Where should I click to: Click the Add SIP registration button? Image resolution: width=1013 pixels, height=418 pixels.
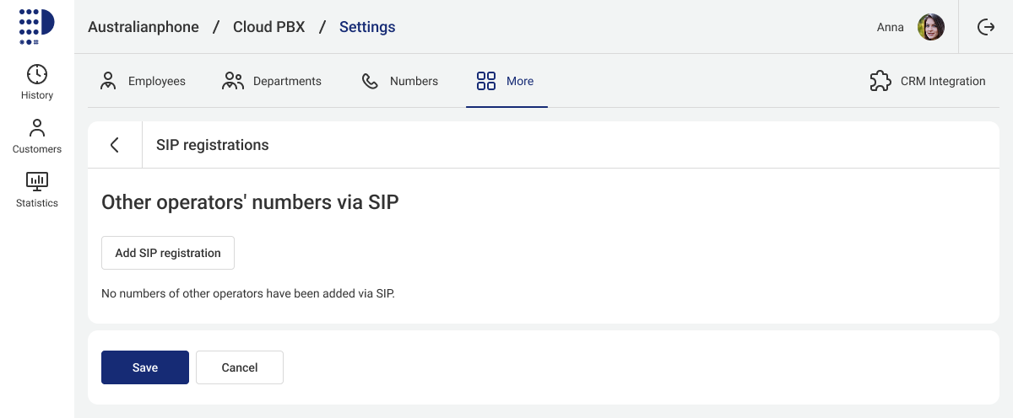[168, 253]
